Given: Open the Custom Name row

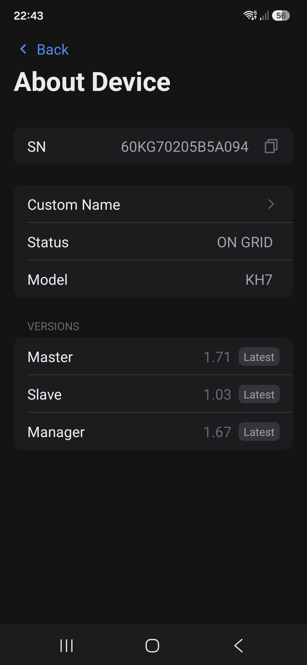Looking at the screenshot, I should point(153,204).
